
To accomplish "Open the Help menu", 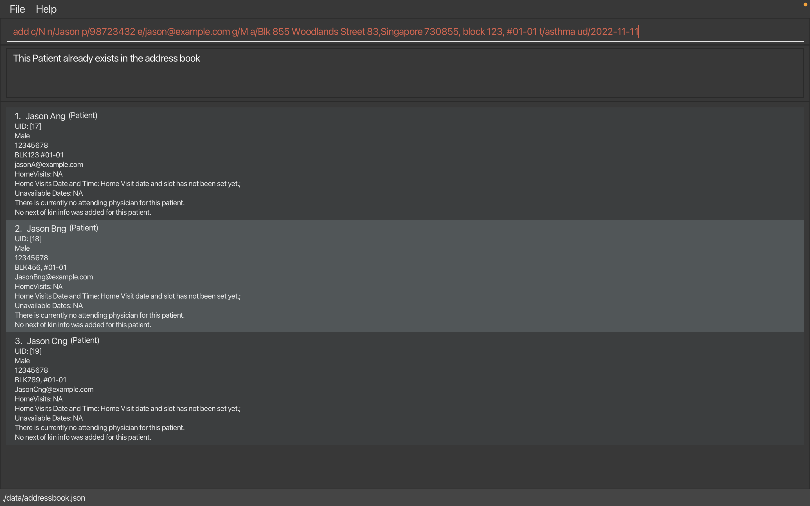I will point(46,9).
